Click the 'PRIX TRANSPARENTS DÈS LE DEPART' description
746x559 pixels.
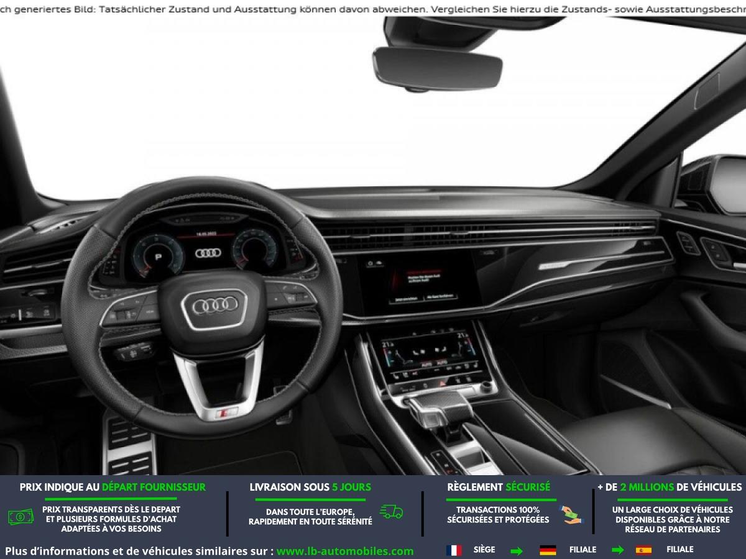point(111,519)
